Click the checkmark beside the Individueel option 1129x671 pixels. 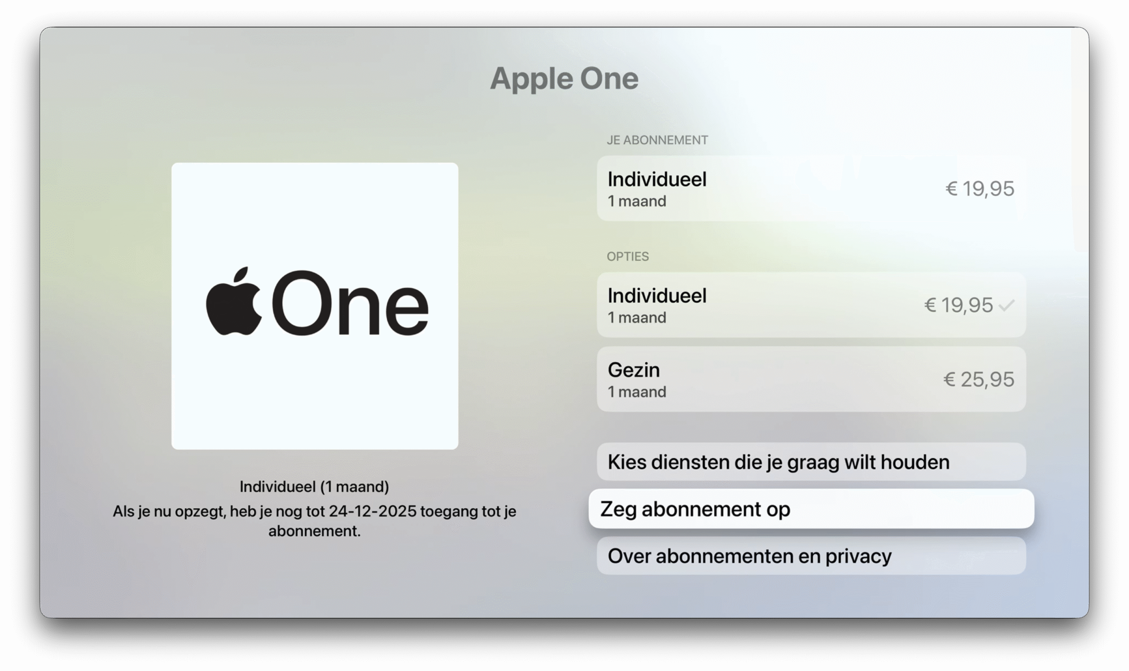click(1006, 306)
